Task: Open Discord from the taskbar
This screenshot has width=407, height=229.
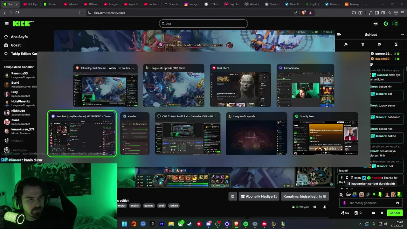Action: [209, 224]
